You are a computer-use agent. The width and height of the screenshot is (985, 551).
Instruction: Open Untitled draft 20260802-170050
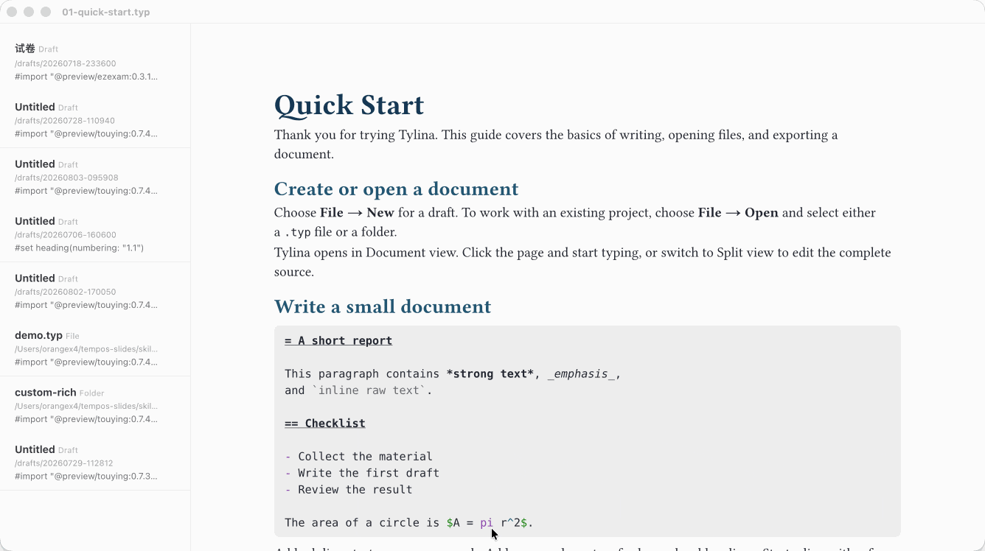click(x=95, y=291)
